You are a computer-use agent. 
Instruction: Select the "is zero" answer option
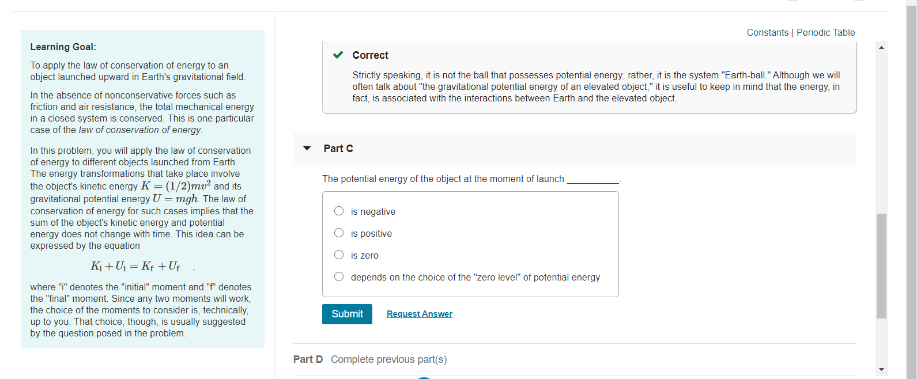[339, 255]
